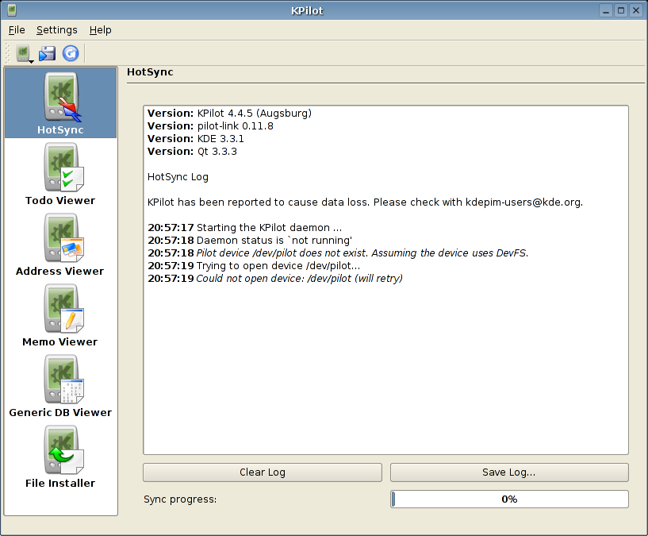
Task: Click the 'Daemon status is not running' entry
Action: pos(250,241)
